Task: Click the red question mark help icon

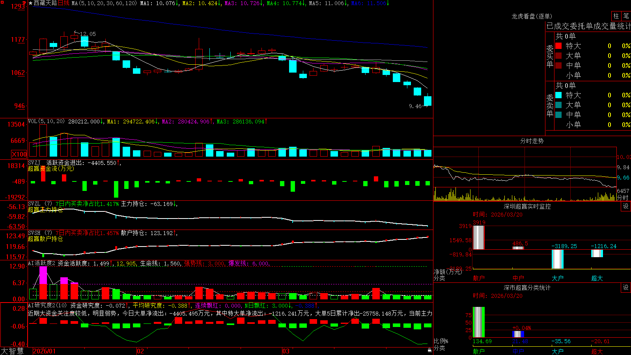Action: tap(24, 4)
